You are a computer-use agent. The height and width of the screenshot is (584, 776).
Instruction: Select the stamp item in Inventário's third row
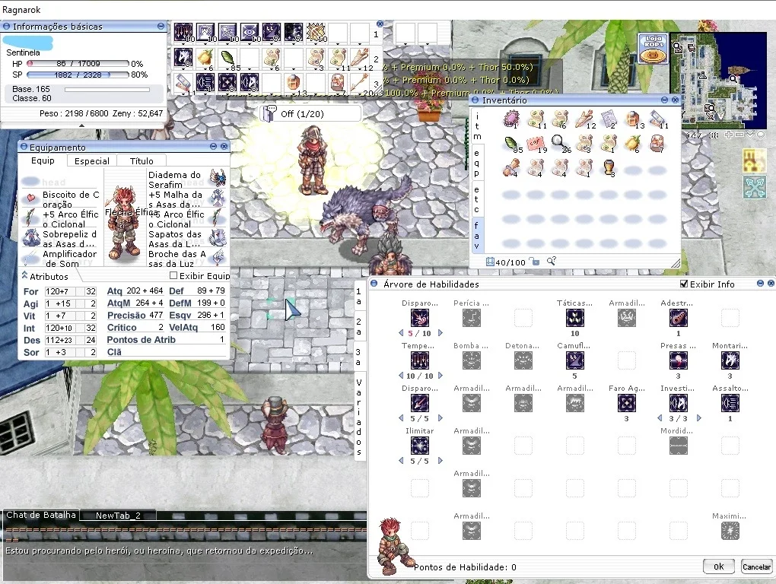tap(511, 167)
